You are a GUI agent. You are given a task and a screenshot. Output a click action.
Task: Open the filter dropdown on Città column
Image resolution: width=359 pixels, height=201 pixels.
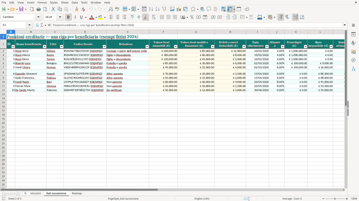tap(62, 47)
